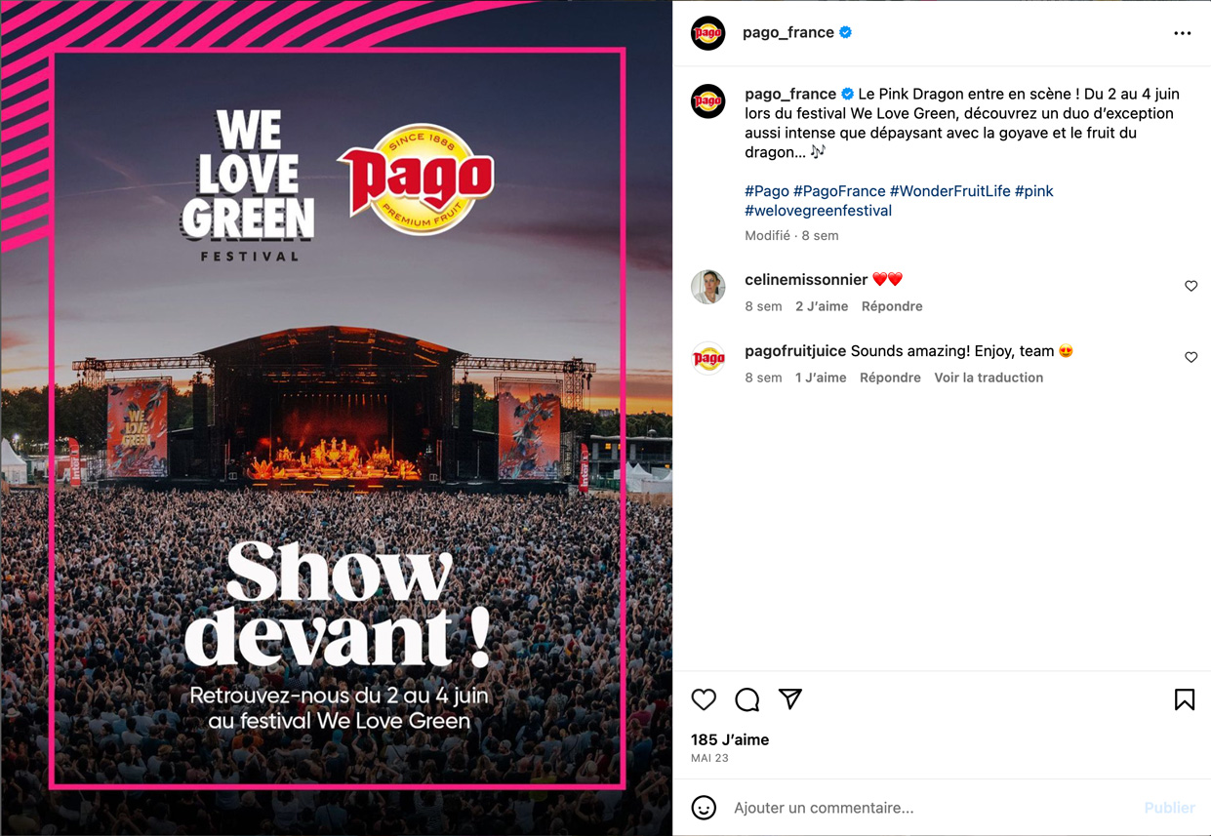Click Voir la traduction on pagofruitjuice's comment
Screen dimensions: 1211x836
(989, 378)
